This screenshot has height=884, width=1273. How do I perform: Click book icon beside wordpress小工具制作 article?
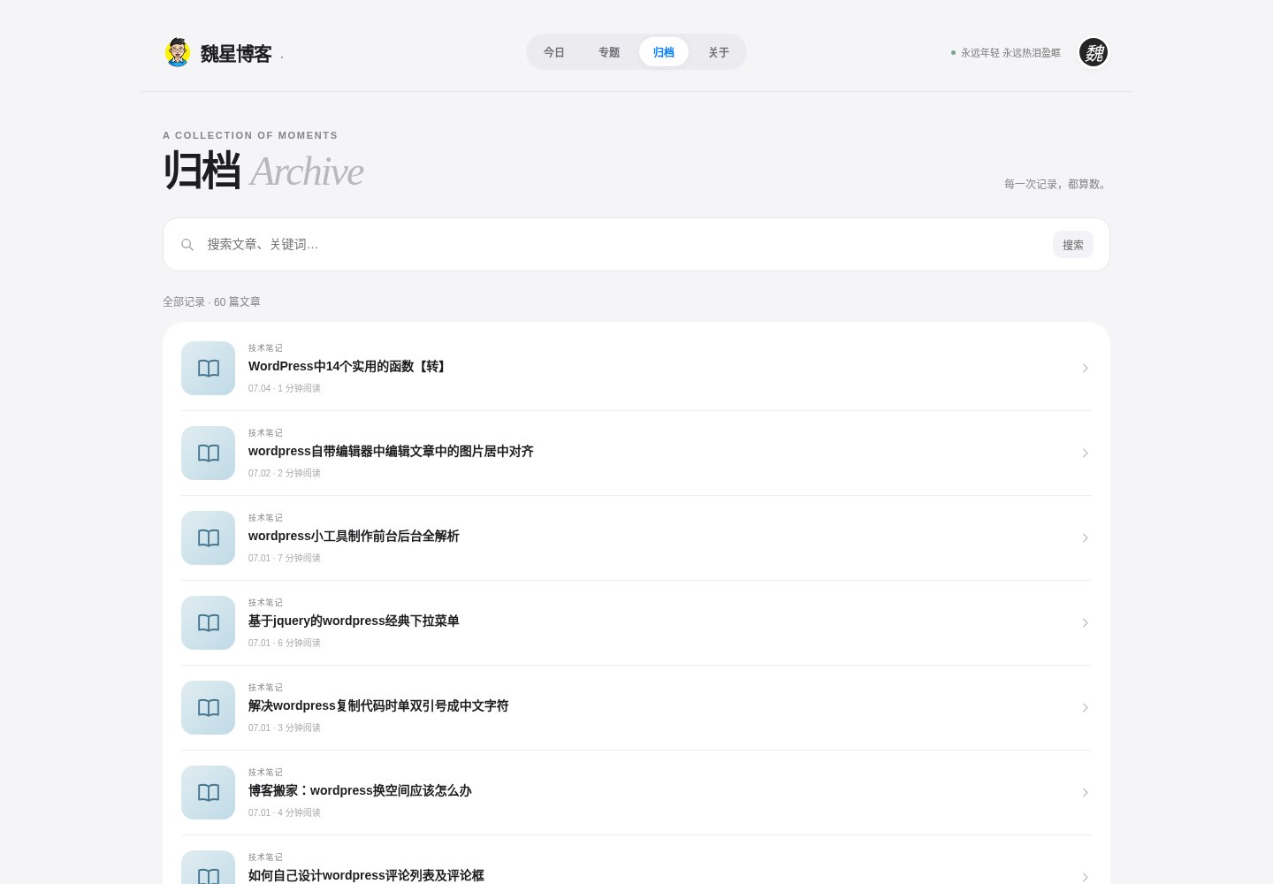[209, 537]
